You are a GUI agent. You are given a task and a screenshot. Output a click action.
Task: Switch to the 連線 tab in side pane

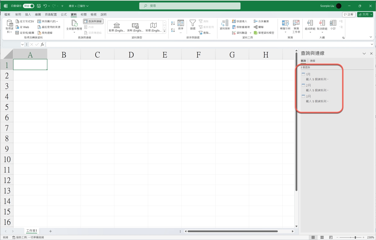pos(312,61)
